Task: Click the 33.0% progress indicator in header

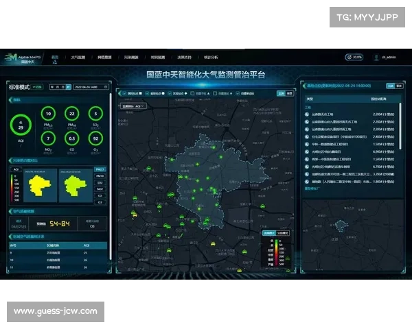Action: 354,58
